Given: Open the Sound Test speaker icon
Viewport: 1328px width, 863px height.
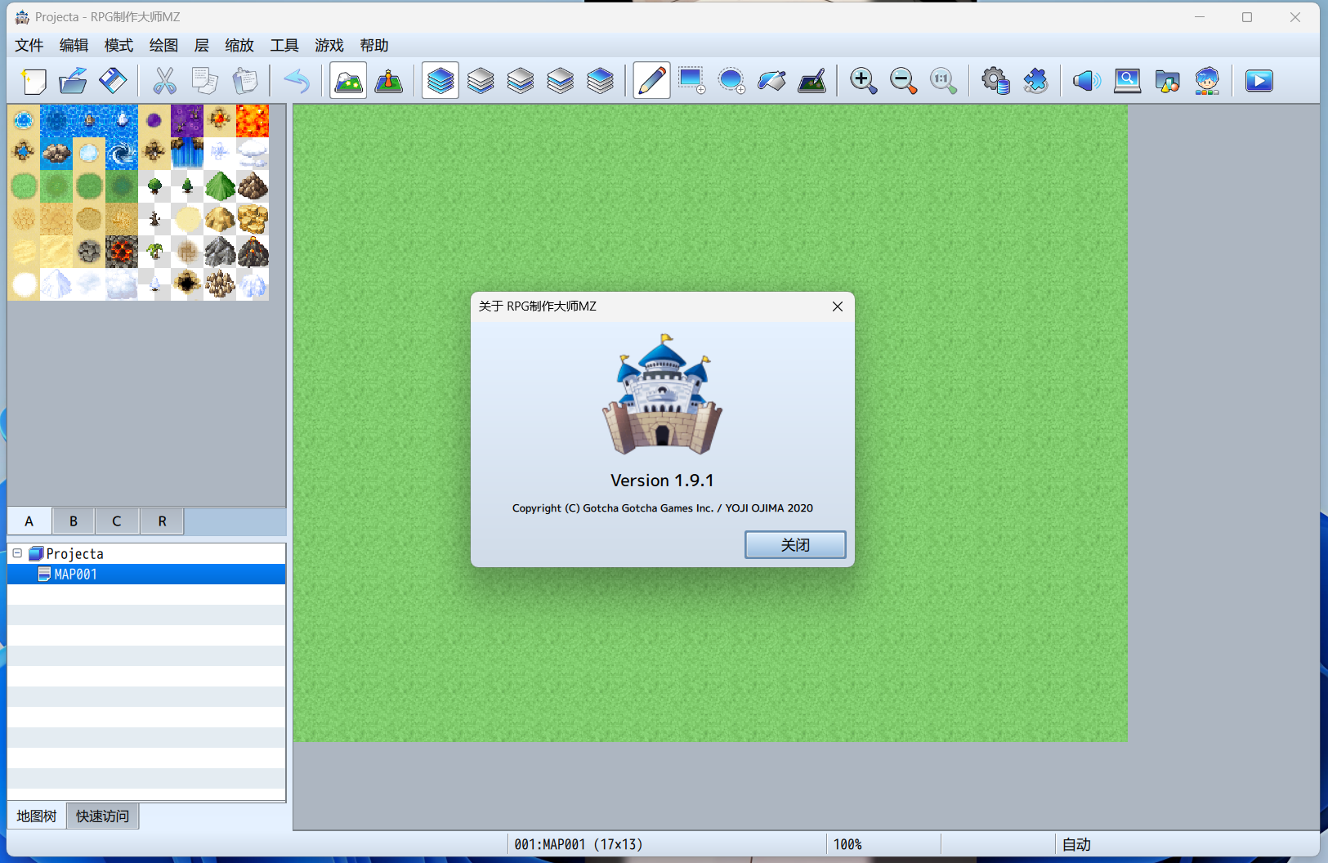Looking at the screenshot, I should (1087, 81).
